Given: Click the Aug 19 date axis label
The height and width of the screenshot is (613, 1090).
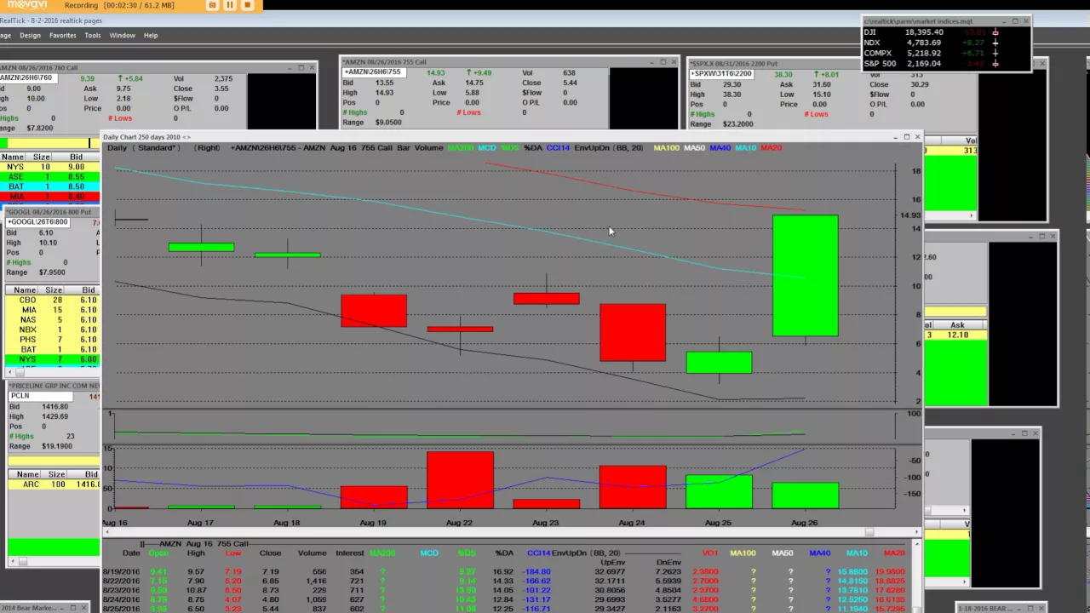Looking at the screenshot, I should [373, 523].
